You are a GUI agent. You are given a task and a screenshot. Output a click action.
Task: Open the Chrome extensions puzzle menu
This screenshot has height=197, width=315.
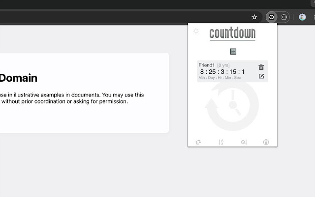click(x=284, y=17)
